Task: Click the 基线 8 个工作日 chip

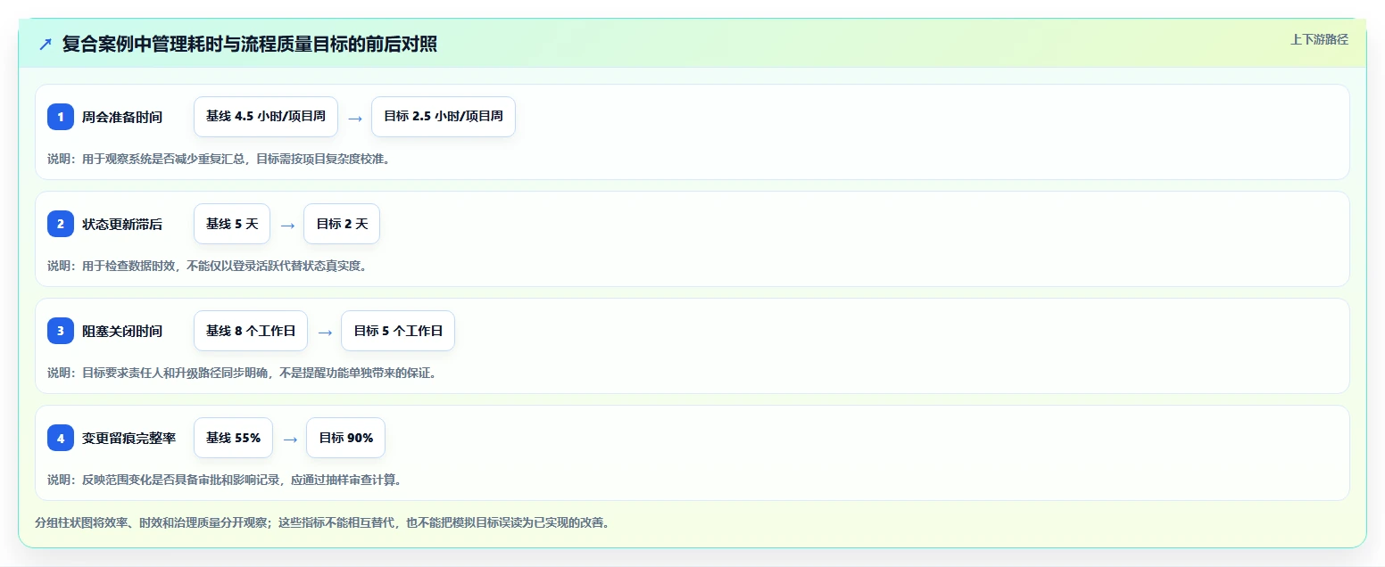Action: 251,331
